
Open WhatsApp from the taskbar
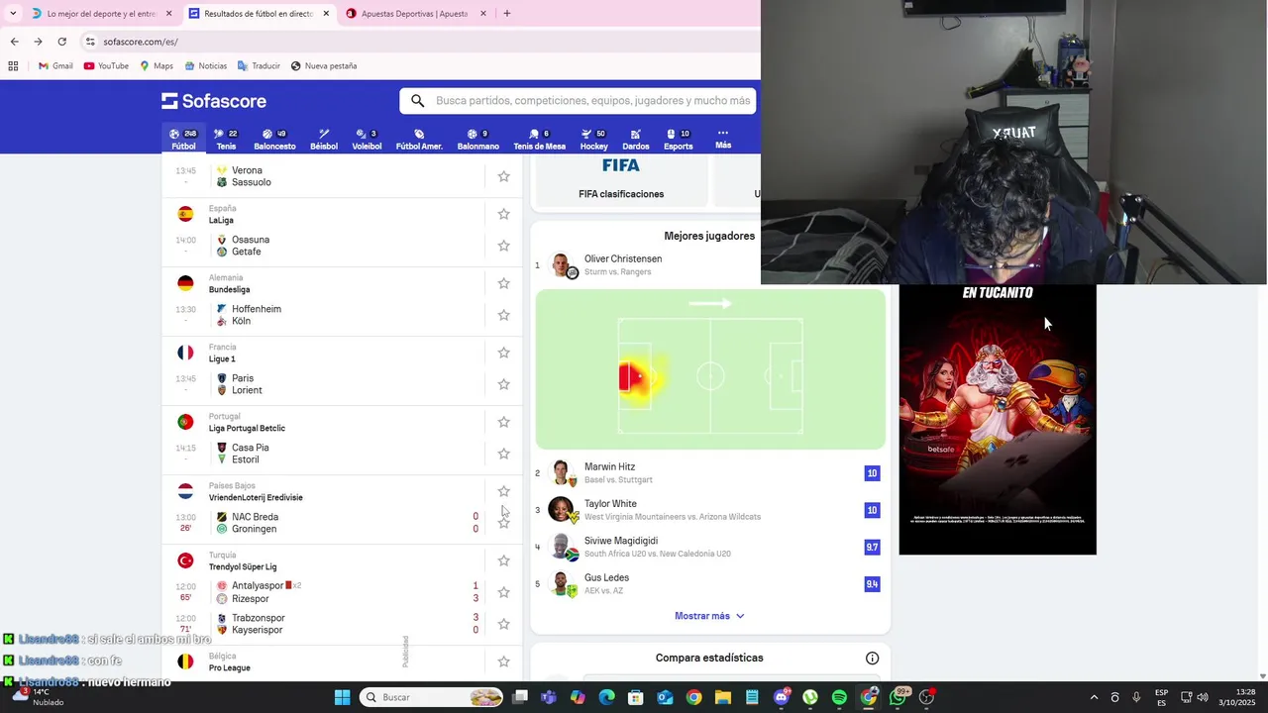(898, 697)
